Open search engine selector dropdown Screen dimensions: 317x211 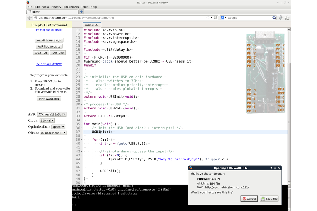point(224,18)
